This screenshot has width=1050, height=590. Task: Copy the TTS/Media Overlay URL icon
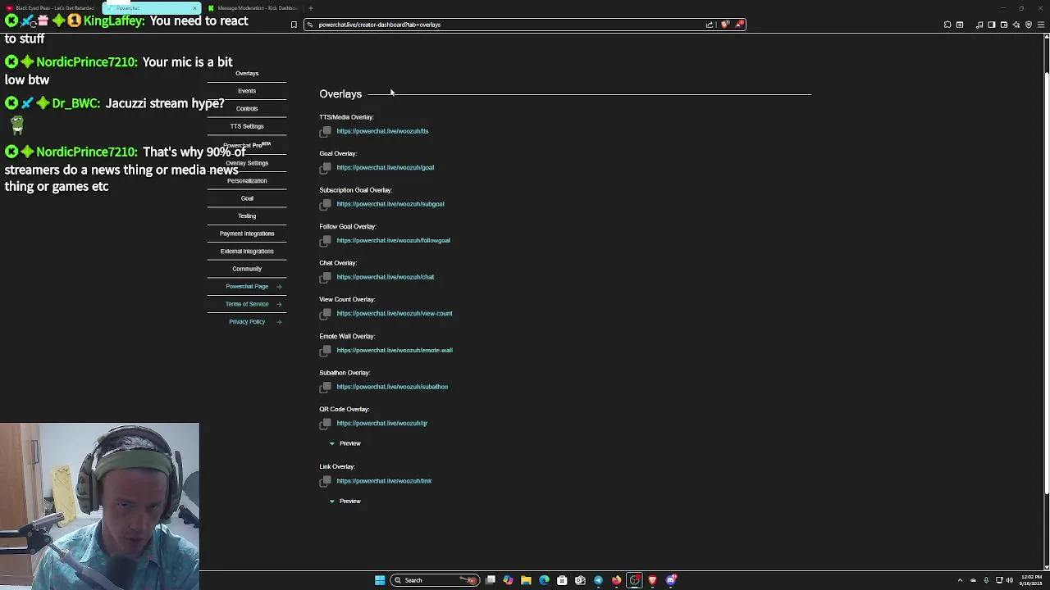tap(326, 131)
